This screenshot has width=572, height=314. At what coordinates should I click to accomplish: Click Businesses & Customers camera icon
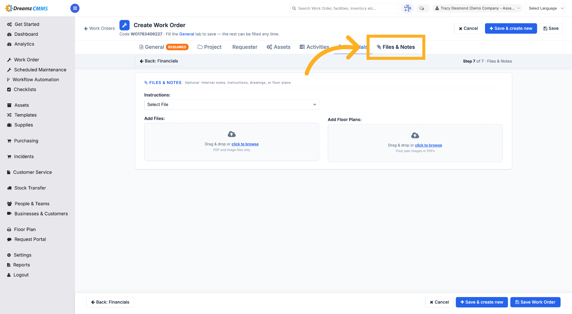(9, 214)
